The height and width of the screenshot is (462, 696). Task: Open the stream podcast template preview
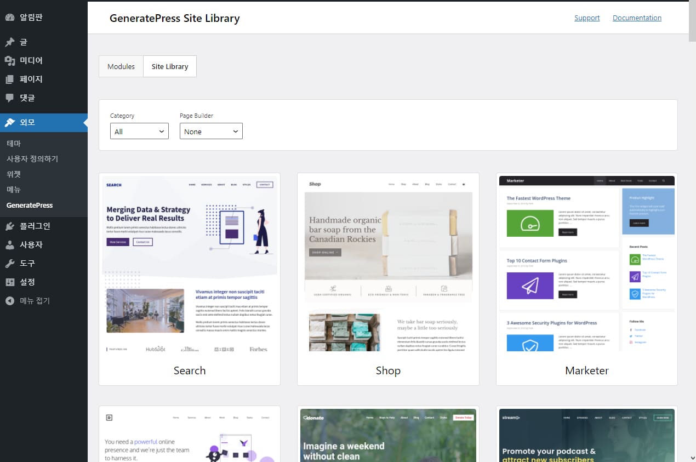pos(587,435)
